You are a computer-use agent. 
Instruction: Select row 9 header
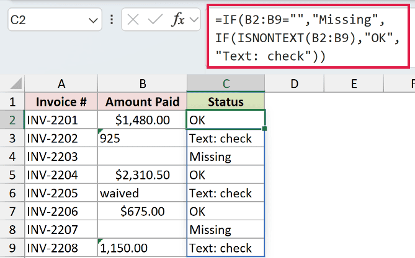[12, 247]
